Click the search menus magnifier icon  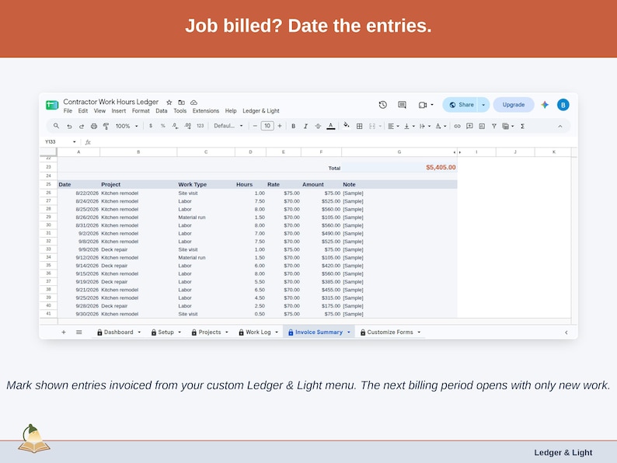click(x=56, y=126)
